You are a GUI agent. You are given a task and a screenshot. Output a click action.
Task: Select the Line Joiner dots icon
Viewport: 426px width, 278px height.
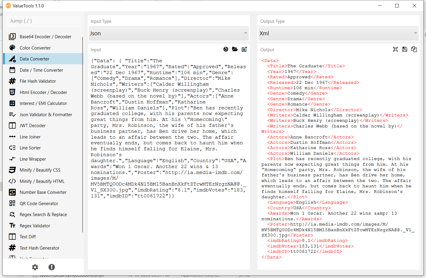[x=12, y=137]
